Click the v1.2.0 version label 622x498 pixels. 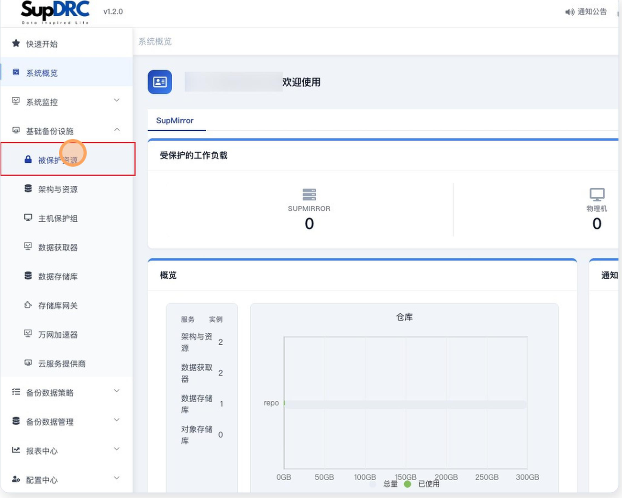113,11
